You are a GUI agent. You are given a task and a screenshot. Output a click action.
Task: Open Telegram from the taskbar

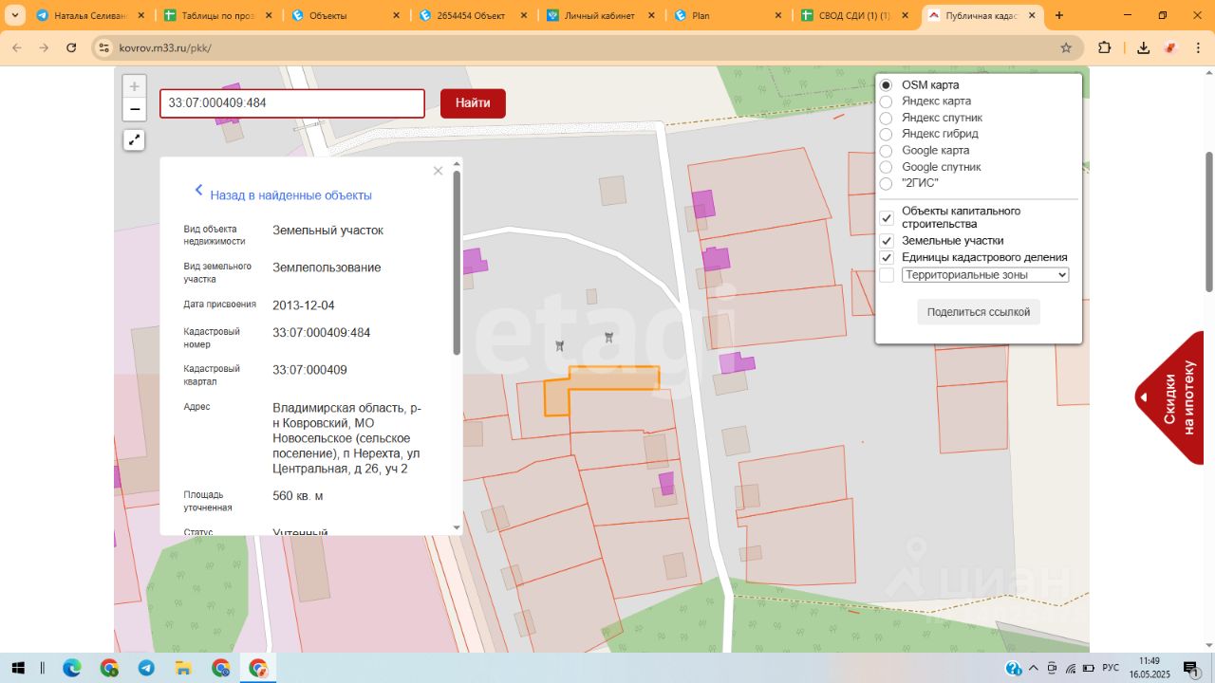click(x=146, y=668)
